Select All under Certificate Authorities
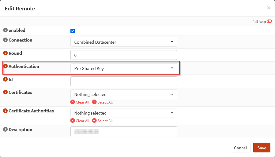The image size is (275, 157). [103, 121]
